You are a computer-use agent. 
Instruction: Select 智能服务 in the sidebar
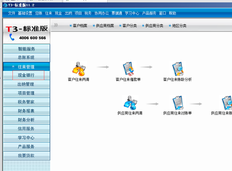[26, 49]
